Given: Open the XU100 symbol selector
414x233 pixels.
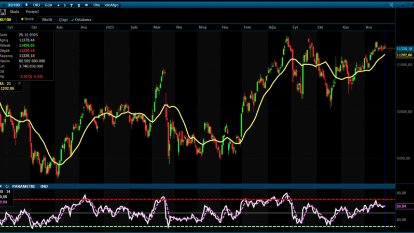Looking at the screenshot, I should (x=13, y=5).
